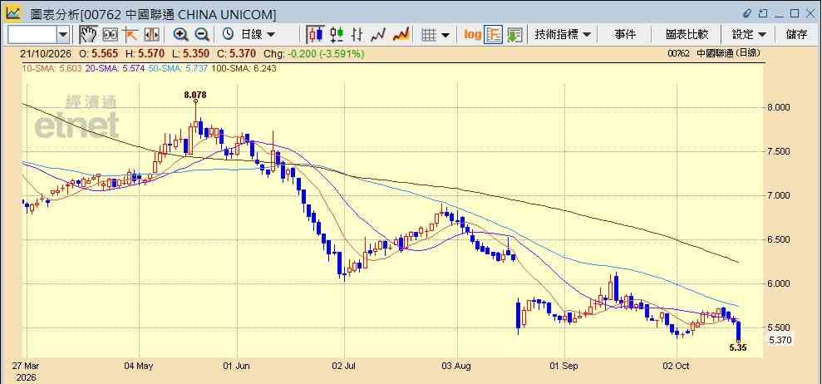Image resolution: width=822 pixels, height=384 pixels.
Task: Open 事件 menu
Action: click(x=625, y=35)
